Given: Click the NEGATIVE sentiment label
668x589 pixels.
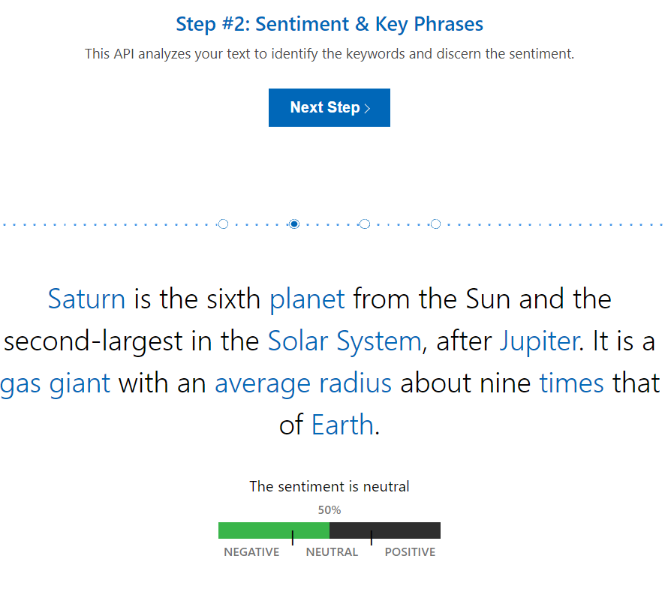Looking at the screenshot, I should coord(251,552).
